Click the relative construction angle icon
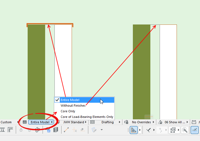The height and width of the screenshot is (141, 200). click(x=149, y=130)
